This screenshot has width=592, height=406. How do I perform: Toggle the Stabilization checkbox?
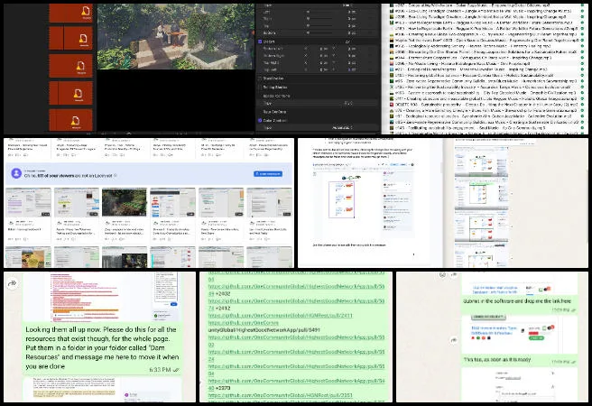[260, 78]
